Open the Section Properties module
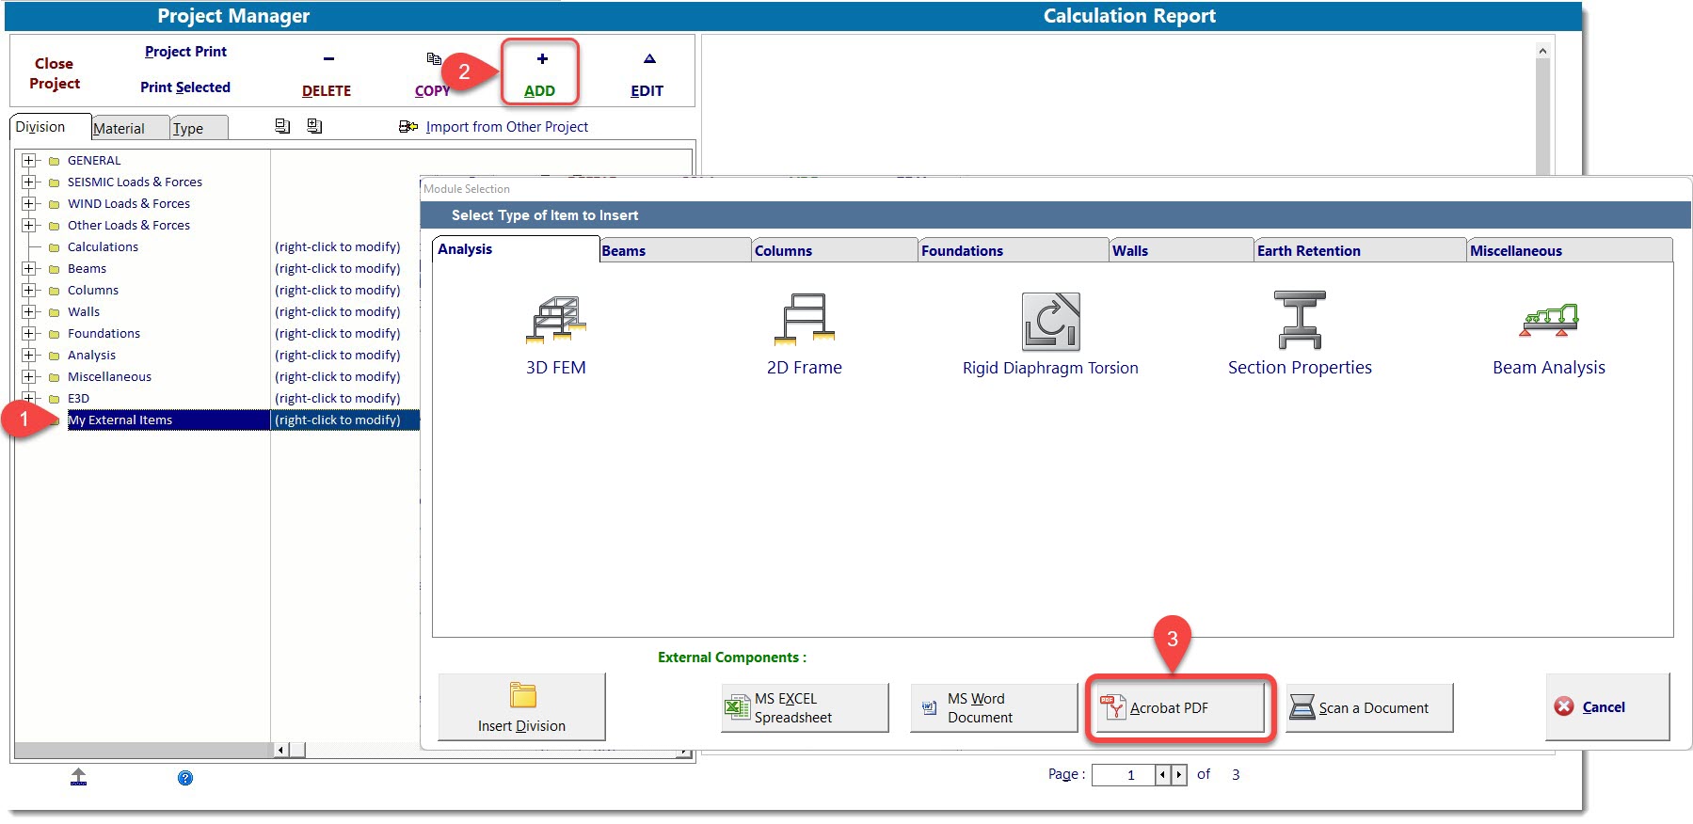Image resolution: width=1693 pixels, height=824 pixels. coord(1299,320)
